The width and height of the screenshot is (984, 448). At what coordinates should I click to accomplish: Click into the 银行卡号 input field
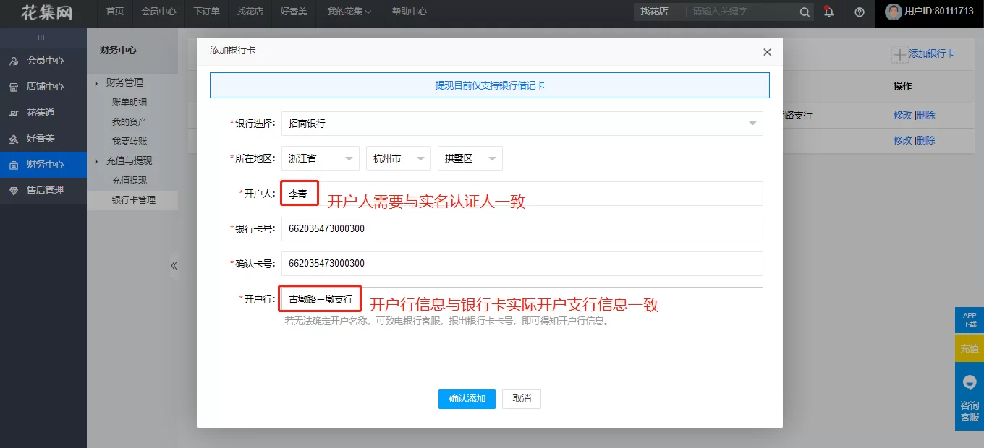(522, 229)
